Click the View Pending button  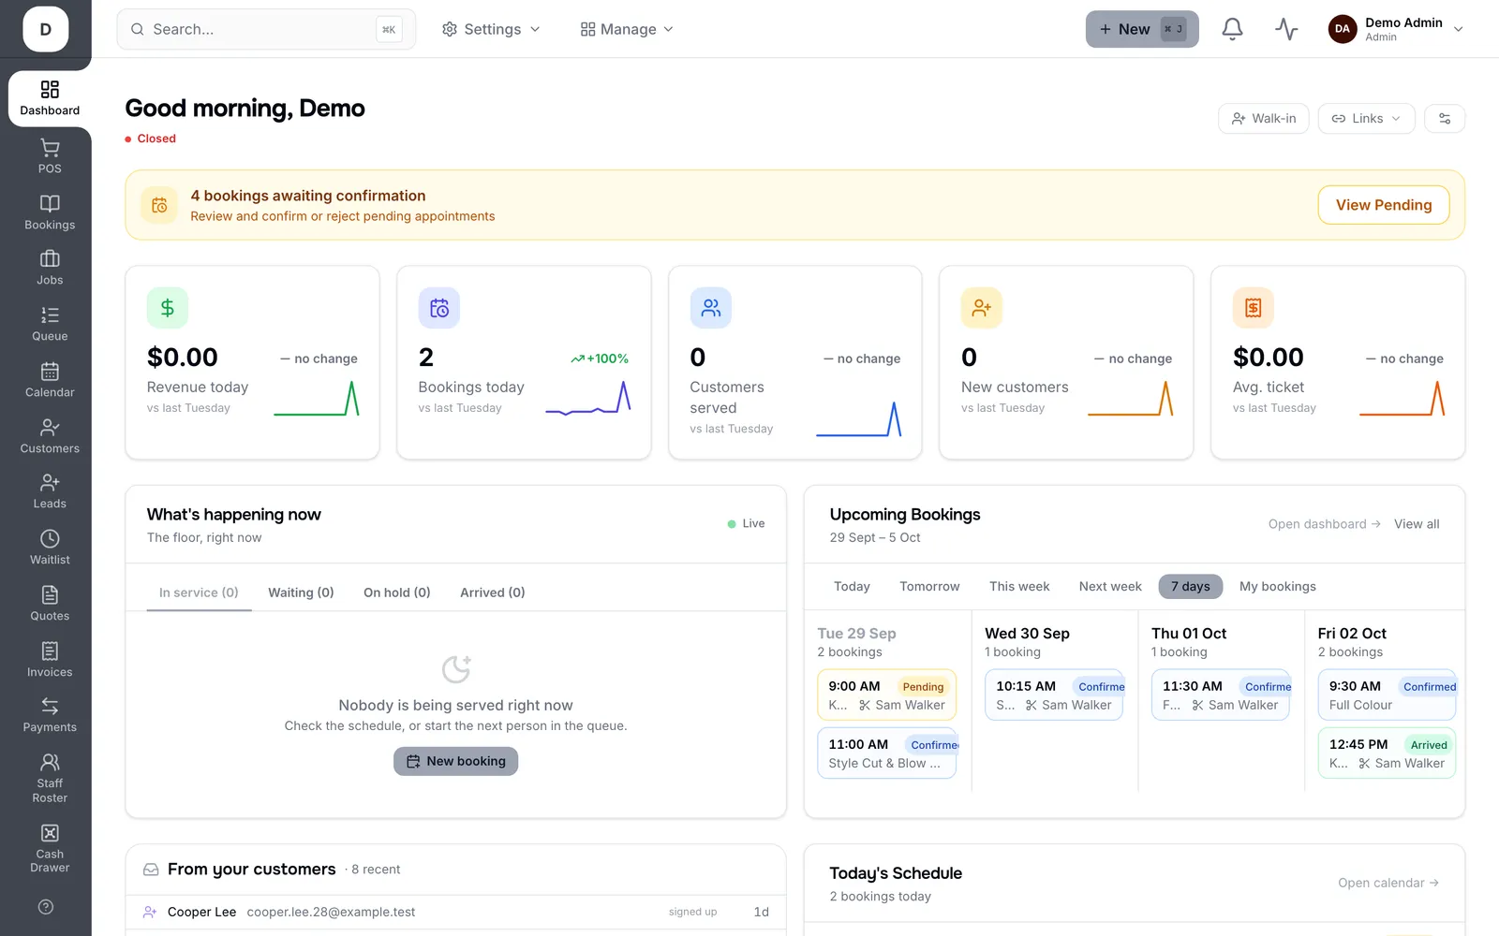1384,205
